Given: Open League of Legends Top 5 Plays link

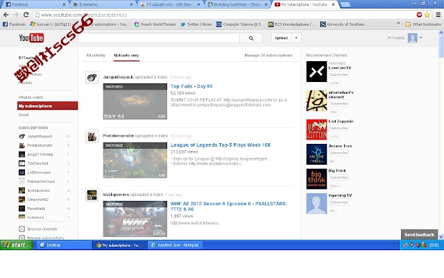Looking at the screenshot, I should click(x=221, y=145).
